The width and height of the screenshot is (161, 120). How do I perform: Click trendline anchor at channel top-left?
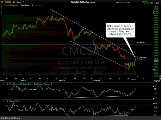coord(51,9)
